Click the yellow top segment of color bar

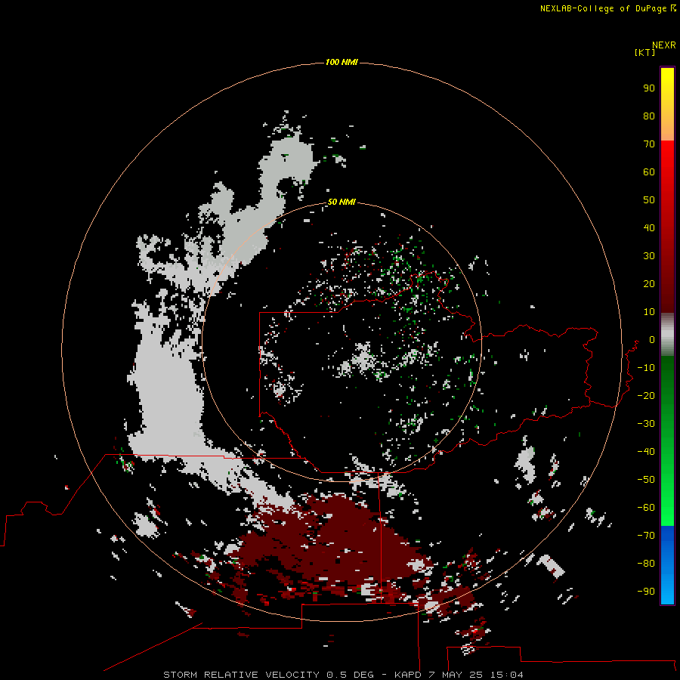coord(667,104)
